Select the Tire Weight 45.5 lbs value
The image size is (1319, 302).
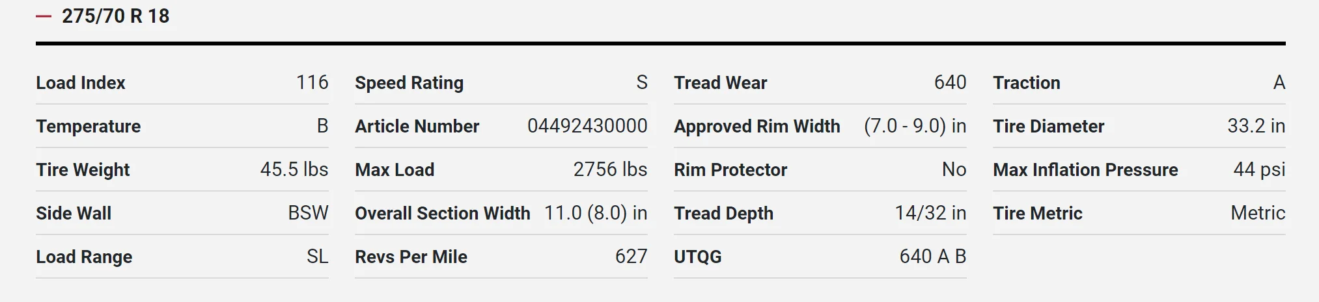294,170
